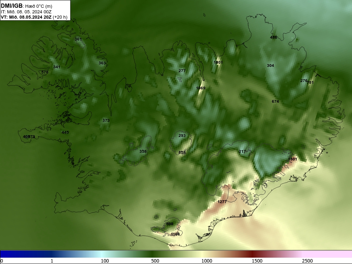
Task: Click the 277 value label on the map
Action: click(182, 71)
